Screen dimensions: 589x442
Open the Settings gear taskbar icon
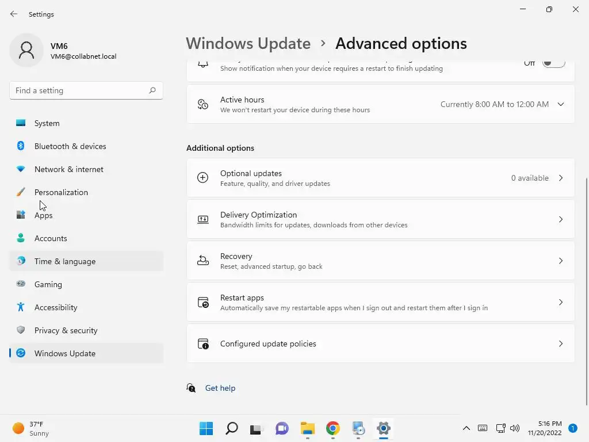click(384, 428)
